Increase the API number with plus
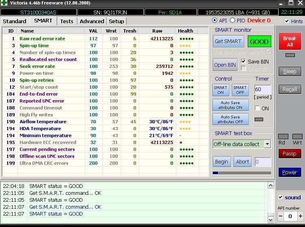 pyautogui.click(x=301, y=216)
